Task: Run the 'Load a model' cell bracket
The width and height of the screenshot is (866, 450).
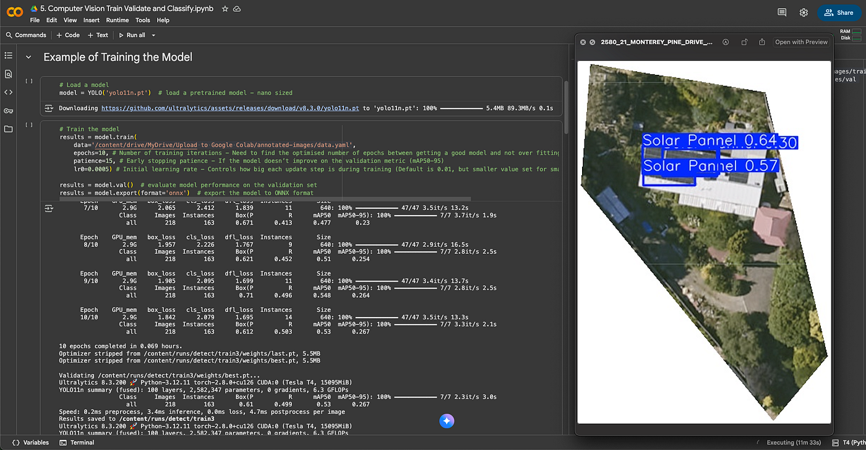Action: click(x=28, y=80)
